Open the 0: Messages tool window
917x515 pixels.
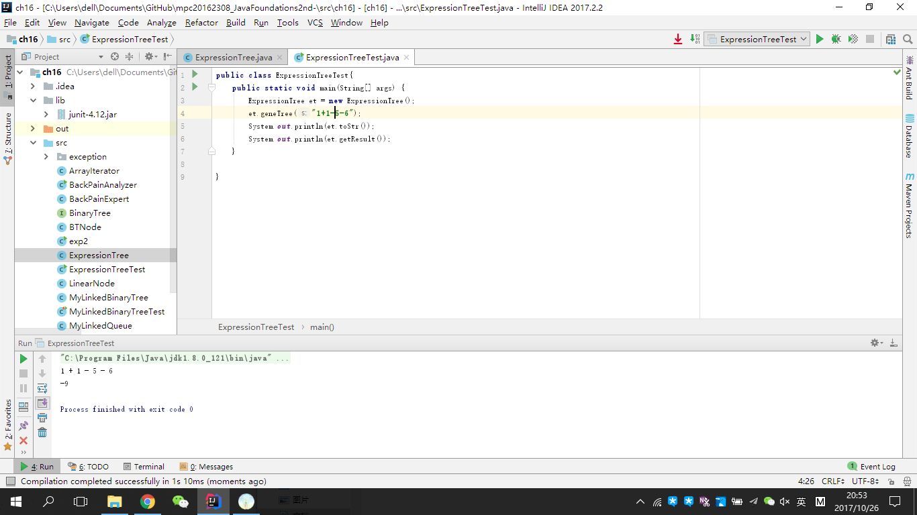click(206, 466)
